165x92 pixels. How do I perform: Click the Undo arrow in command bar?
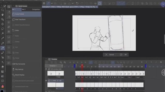(x=77, y=3)
